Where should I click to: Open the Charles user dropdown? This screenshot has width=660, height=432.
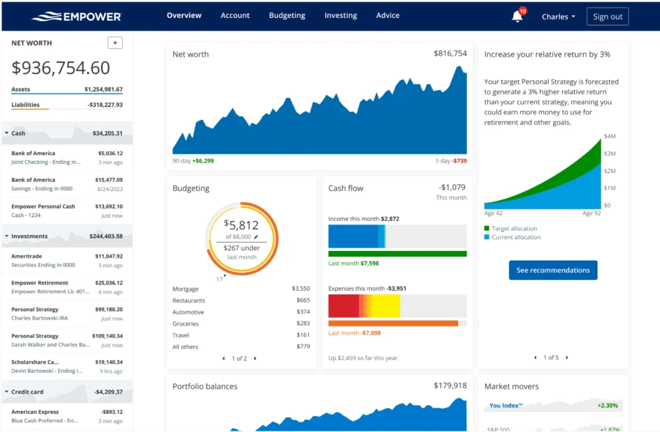coord(558,17)
